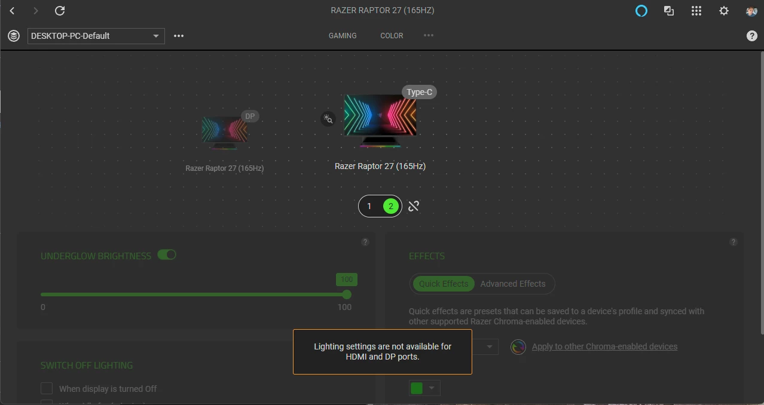Open the help question mark icon in tab bar
Viewport: 764px width, 405px height.
pyautogui.click(x=752, y=36)
